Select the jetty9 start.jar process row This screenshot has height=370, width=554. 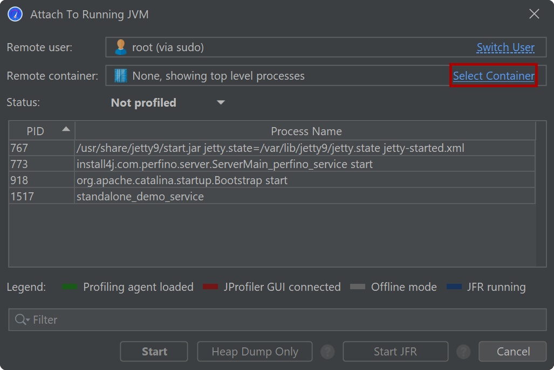(x=270, y=148)
